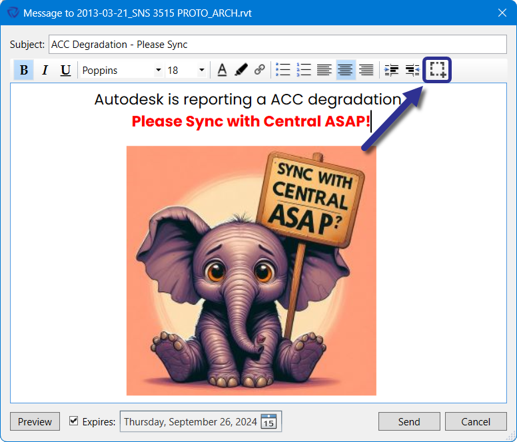Click the red 'Please Sync with Central ASAP!' text
The width and height of the screenshot is (517, 442).
pyautogui.click(x=251, y=121)
